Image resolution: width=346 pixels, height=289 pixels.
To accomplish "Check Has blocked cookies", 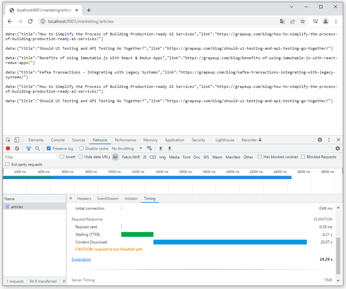I will click(x=260, y=157).
